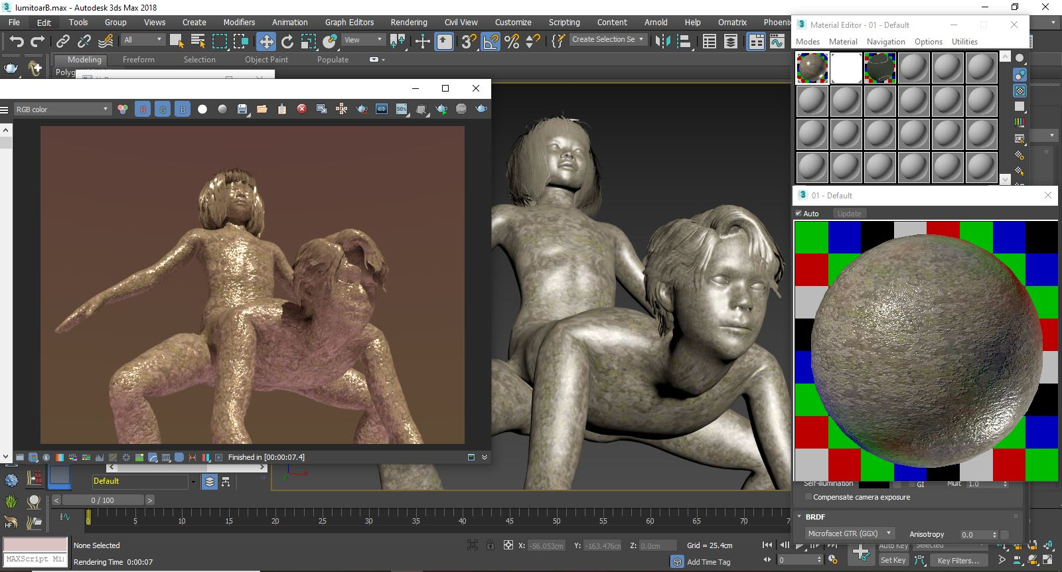This screenshot has width=1062, height=572.
Task: Activate the Select and Scale tool
Action: tap(309, 41)
